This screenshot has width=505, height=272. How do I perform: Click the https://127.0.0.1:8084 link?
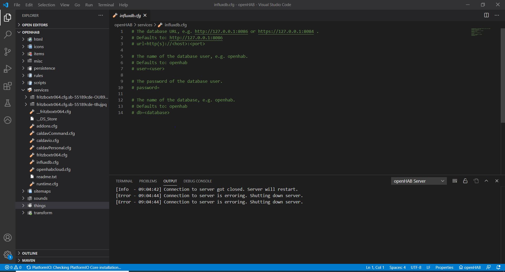[286, 31]
